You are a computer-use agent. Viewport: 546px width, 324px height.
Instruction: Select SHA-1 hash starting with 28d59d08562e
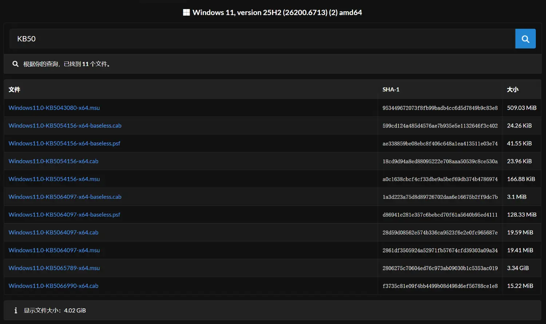(x=440, y=233)
